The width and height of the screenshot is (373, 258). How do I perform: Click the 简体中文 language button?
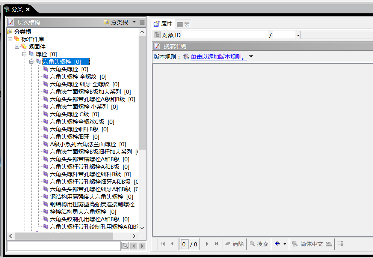point(308,244)
